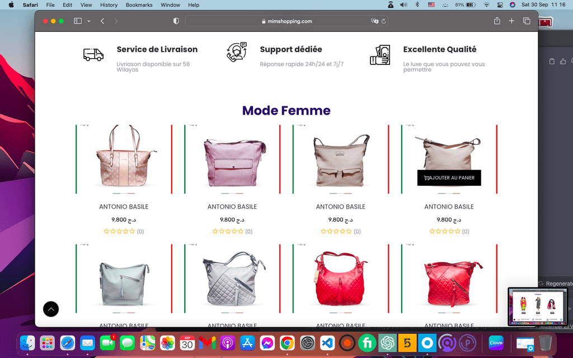
Task: Open Messenger from the Dock
Action: pos(267,343)
